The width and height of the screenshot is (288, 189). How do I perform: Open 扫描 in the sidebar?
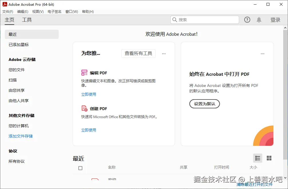pos(13,80)
